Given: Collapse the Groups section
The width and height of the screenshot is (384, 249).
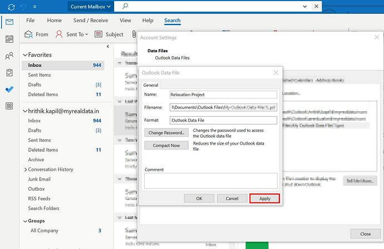Looking at the screenshot, I should (24, 221).
